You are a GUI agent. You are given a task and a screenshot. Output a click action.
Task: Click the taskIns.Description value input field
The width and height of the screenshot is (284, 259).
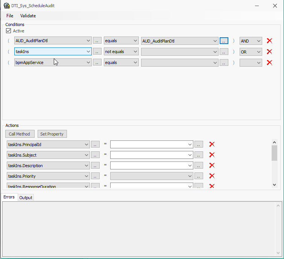[x=152, y=166]
